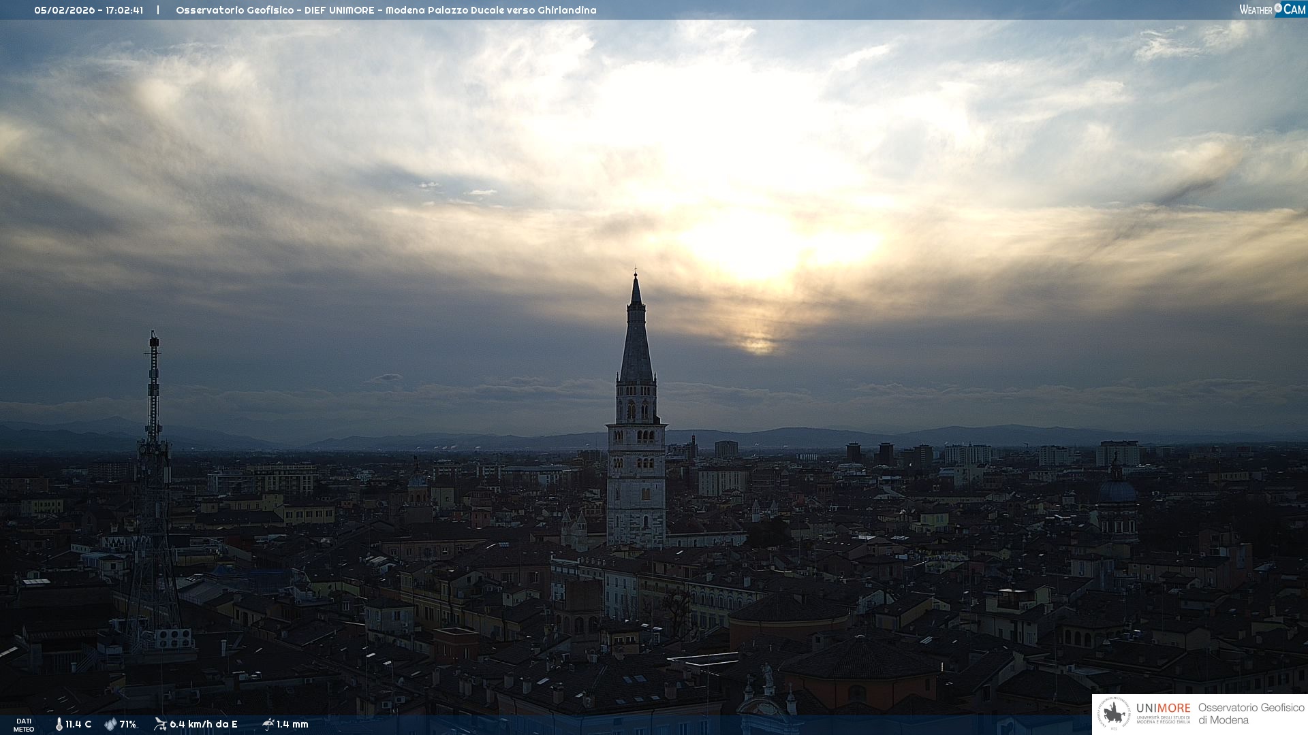This screenshot has width=1308, height=735.
Task: Open the WeatherCam logo link
Action: point(1271,10)
